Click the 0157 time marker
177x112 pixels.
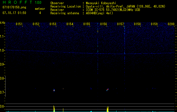click(x=120, y=24)
